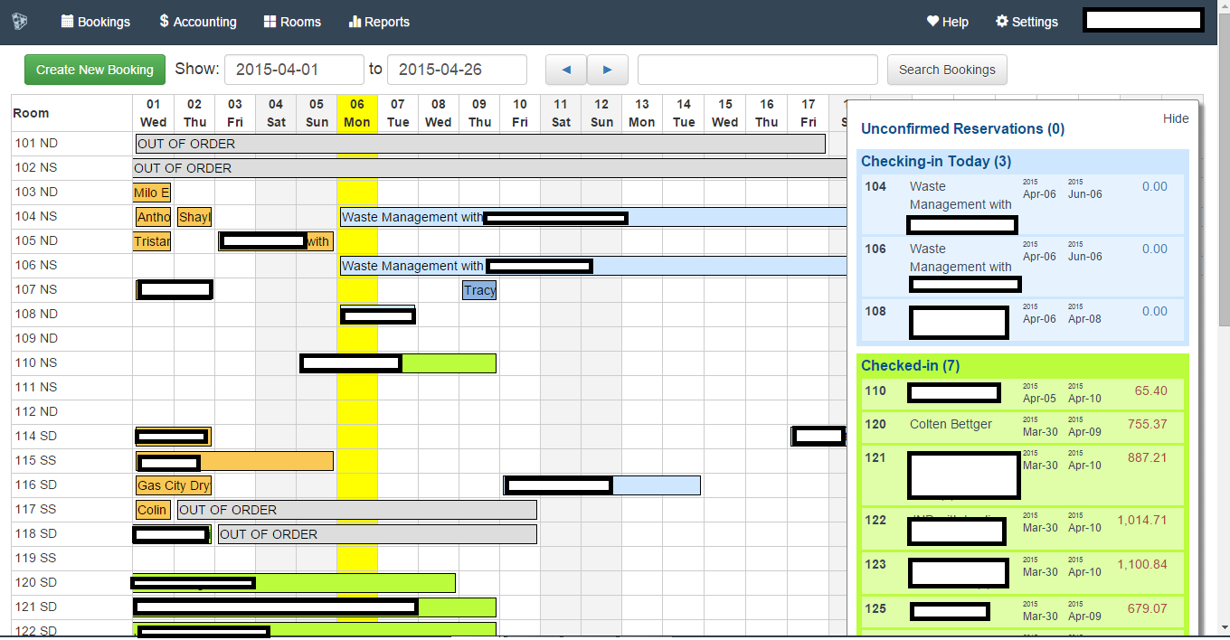Image resolution: width=1230 pixels, height=640 pixels.
Task: Click the 01 Wed date column header
Action: 154,113
